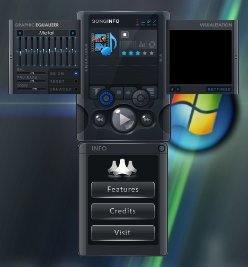Click the seventh equalizer band slider
This screenshot has height=267, width=248.
(x=55, y=51)
